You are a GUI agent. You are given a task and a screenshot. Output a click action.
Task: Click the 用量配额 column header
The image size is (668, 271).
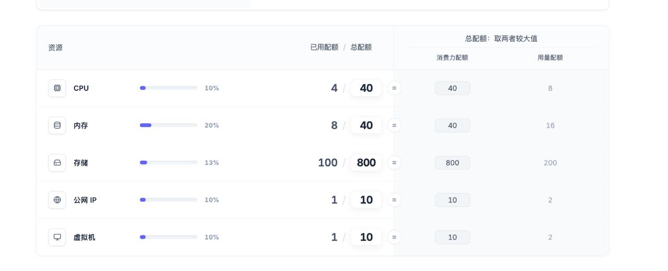click(x=550, y=57)
